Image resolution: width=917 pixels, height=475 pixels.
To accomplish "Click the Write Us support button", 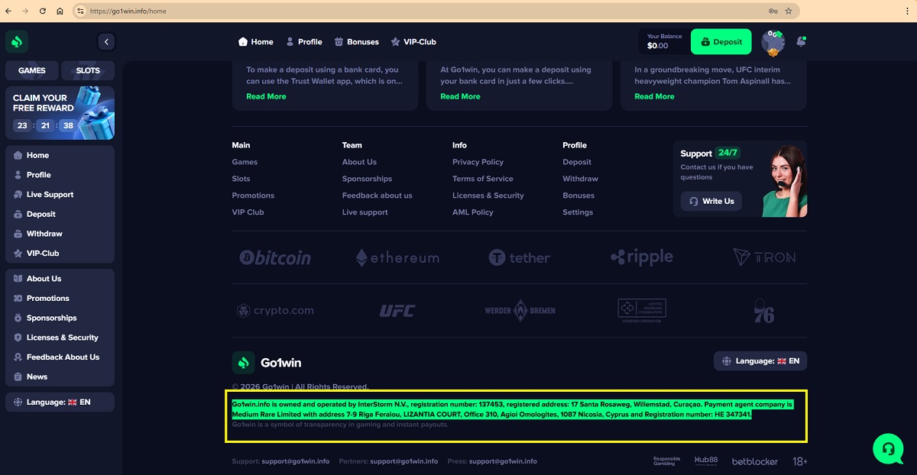I will [x=711, y=202].
